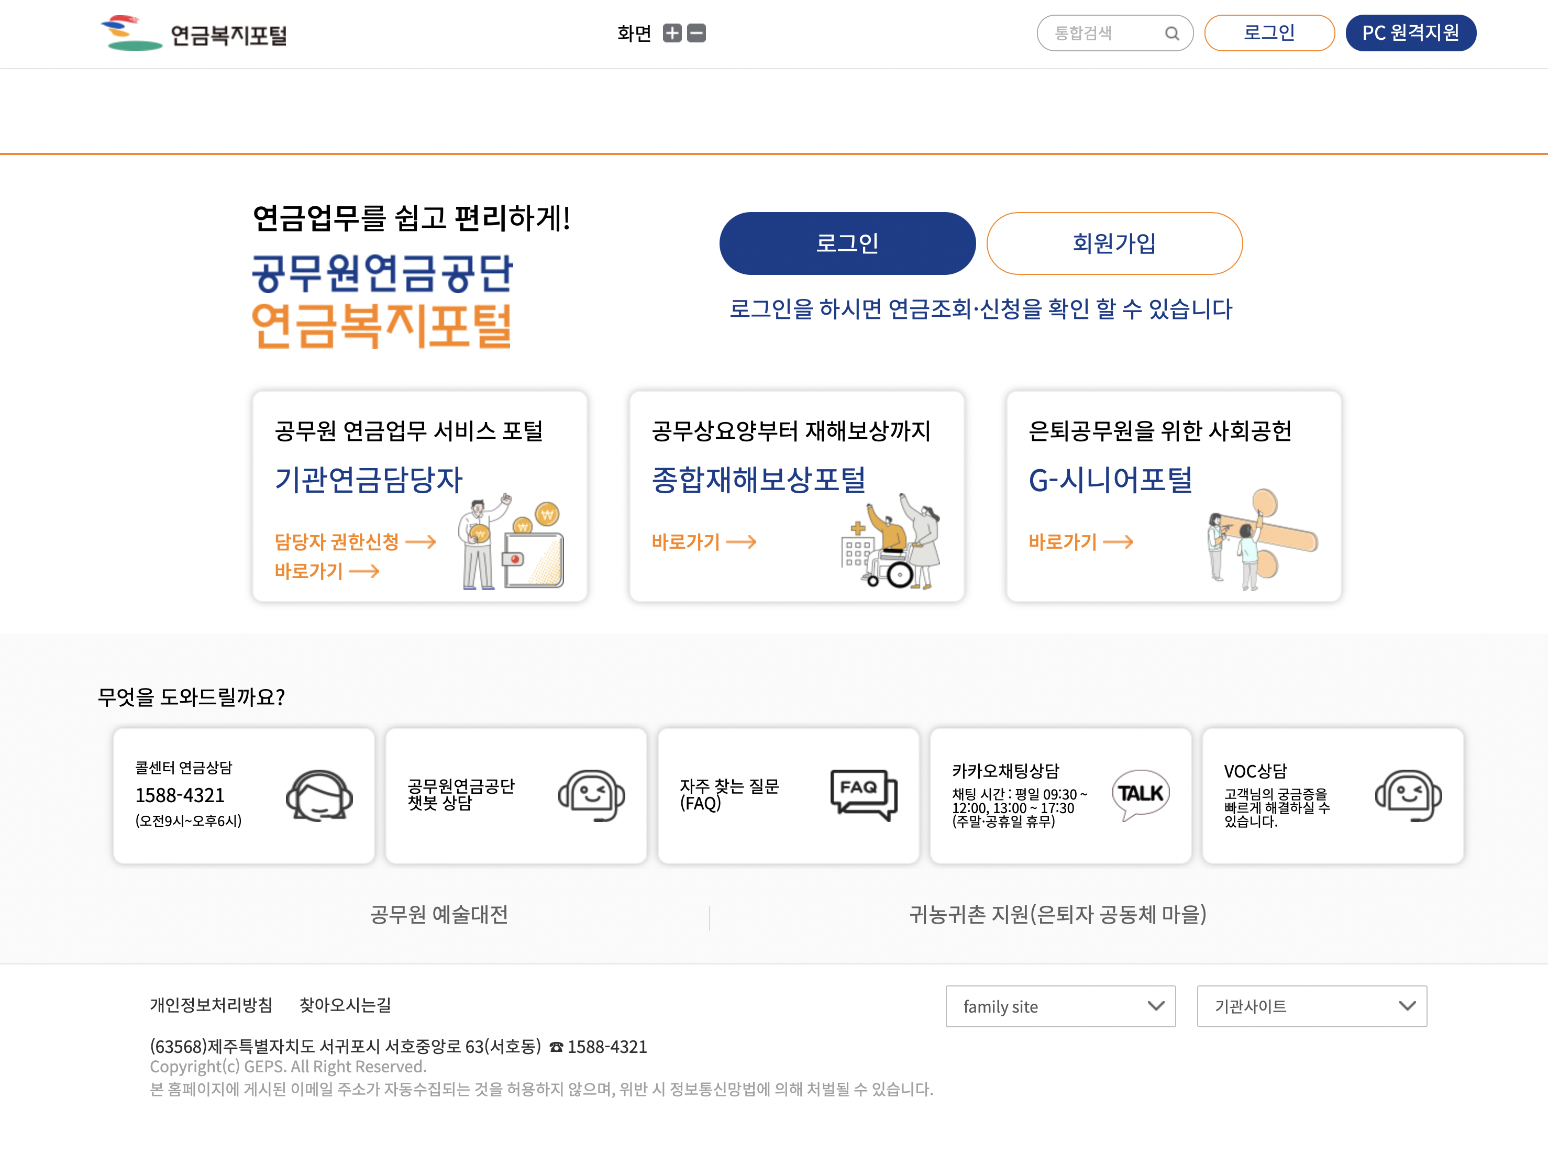Click the PC 원격지원 button

pyautogui.click(x=1410, y=32)
